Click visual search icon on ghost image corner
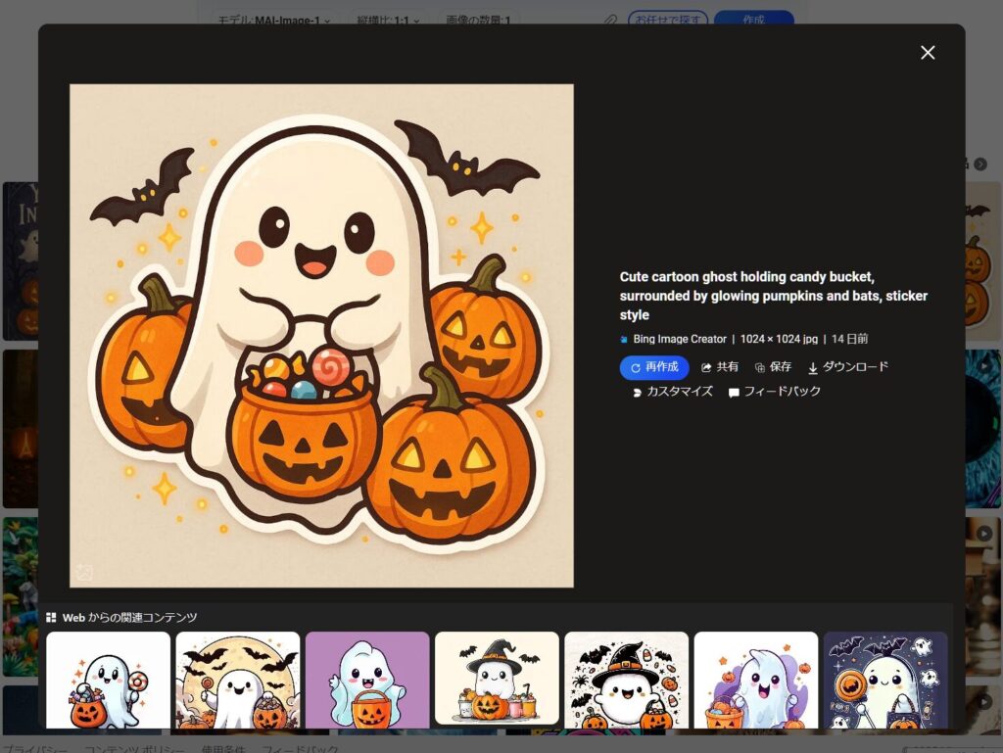This screenshot has width=1003, height=753. (x=85, y=572)
